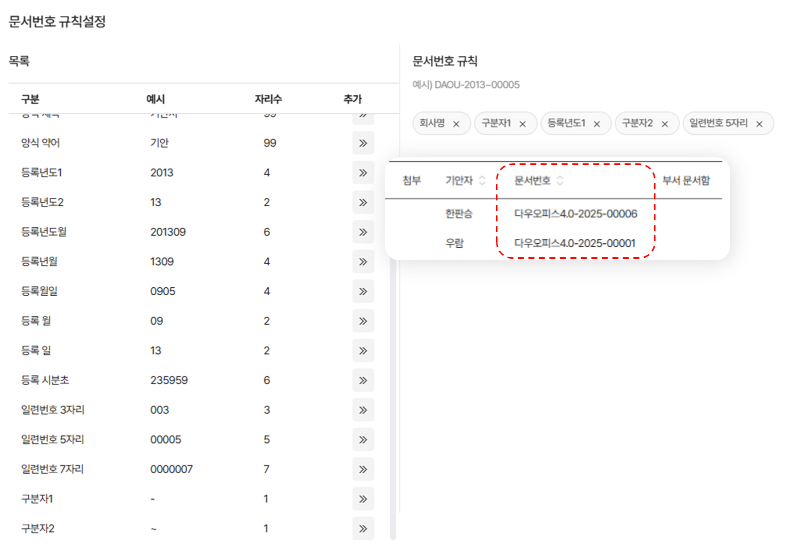Click the 부서 문서함 column header
The width and height of the screenshot is (793, 558).
point(686,180)
